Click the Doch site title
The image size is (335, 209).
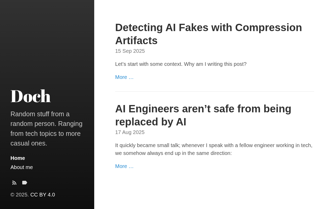coord(30,96)
